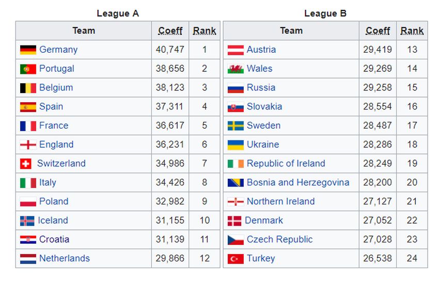The image size is (439, 281).
Task: Click the League B Coeff column header
Action: click(378, 31)
